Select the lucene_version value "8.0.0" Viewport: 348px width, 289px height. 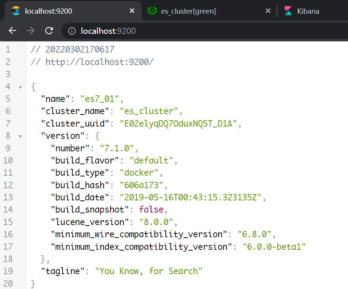(156, 222)
